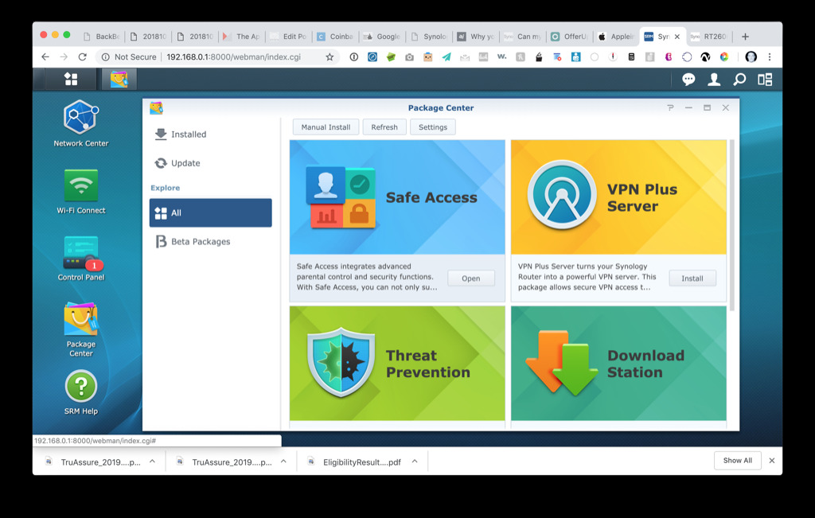The image size is (815, 518).
Task: Click the Package Center help question mark
Action: (670, 107)
